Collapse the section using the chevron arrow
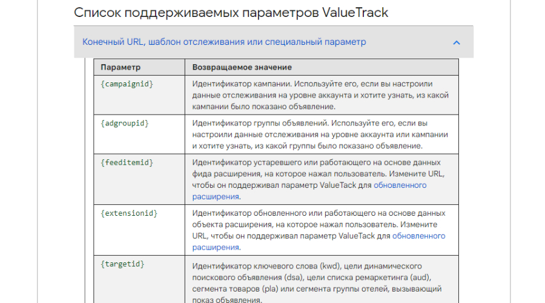This screenshot has height=303, width=545. click(457, 42)
